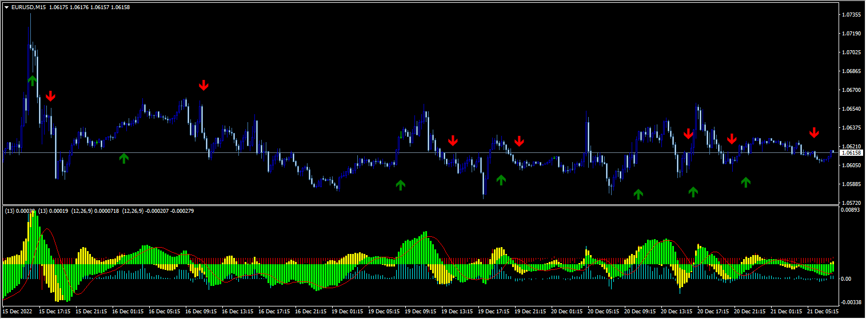Click the 15 Dec 21:15 time label

point(92,312)
